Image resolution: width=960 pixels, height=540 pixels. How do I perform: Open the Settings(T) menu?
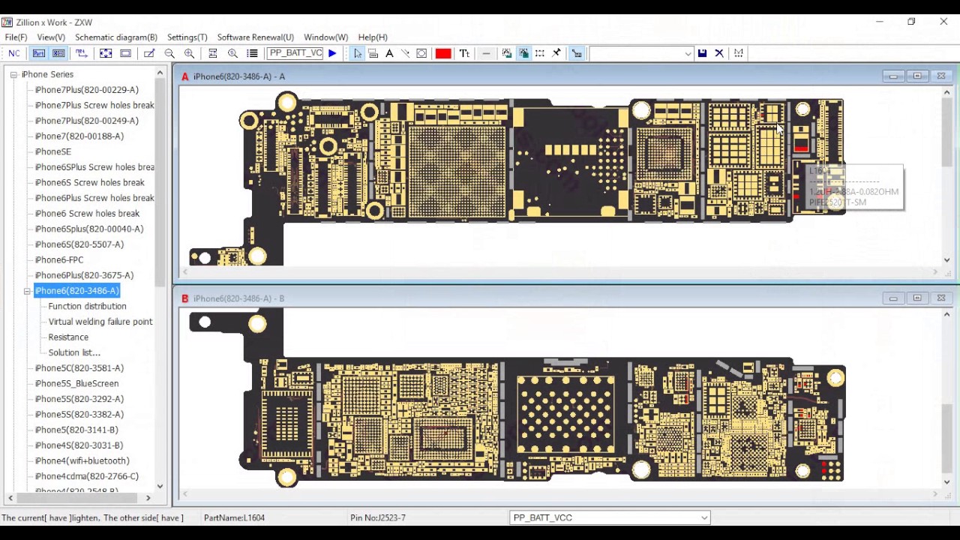(x=187, y=37)
